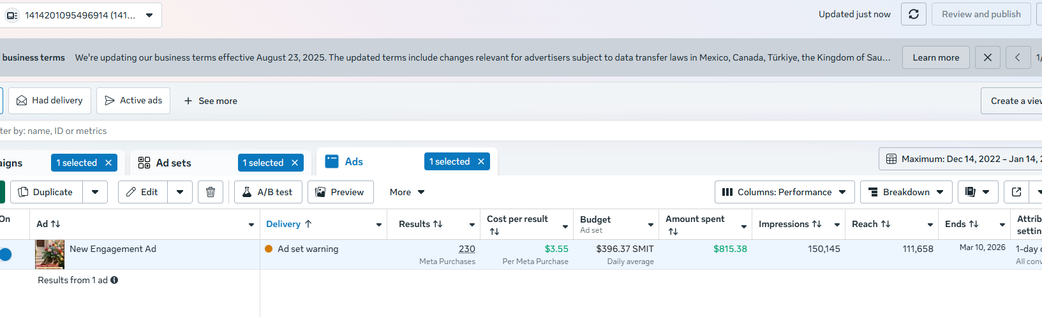Click the trash delete icon
Image resolution: width=1042 pixels, height=317 pixels.
click(211, 192)
